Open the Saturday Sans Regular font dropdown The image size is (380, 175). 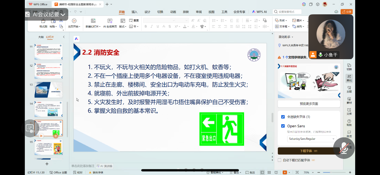[x=311, y=139]
